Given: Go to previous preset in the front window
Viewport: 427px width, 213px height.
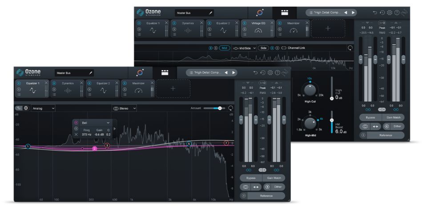Looking at the screenshot, I should pyautogui.click(x=226, y=72).
